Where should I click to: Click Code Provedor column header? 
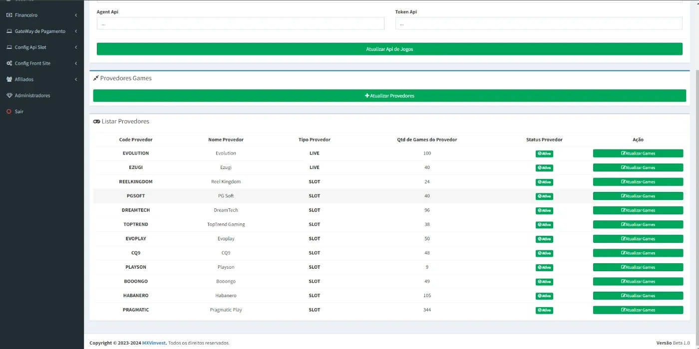coord(136,140)
